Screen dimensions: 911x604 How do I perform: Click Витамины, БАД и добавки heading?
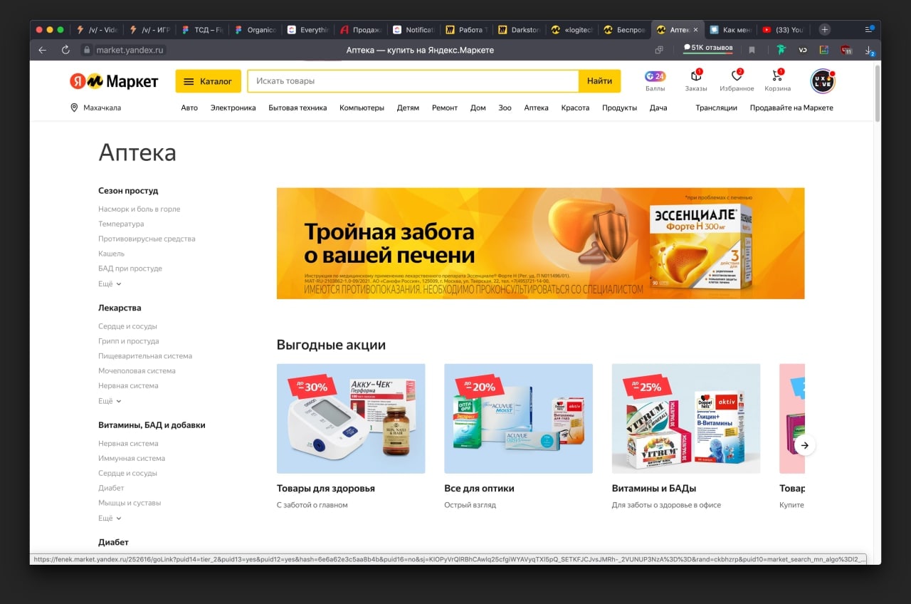(x=152, y=425)
